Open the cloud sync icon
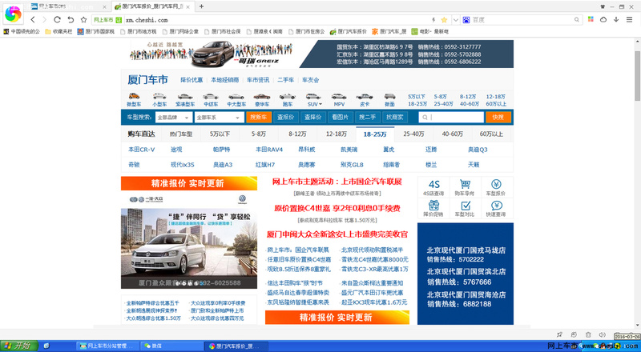This screenshot has width=641, height=352. 603,20
